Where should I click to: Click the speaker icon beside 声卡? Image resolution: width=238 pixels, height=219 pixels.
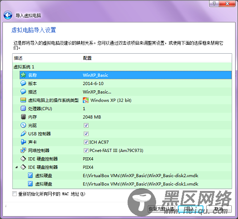(x=23, y=142)
